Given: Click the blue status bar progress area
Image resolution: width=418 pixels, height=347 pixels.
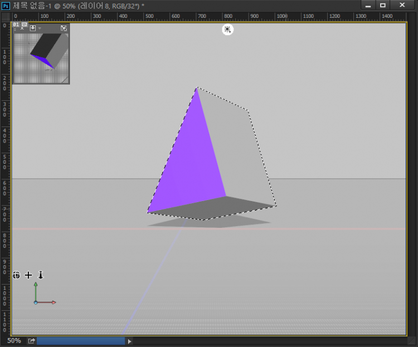Looking at the screenshot, I should (81, 341).
